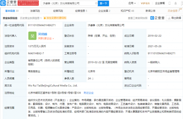Screen dimensions: 183x119
Task: Click the company name search field
Action: [x=69, y=3]
